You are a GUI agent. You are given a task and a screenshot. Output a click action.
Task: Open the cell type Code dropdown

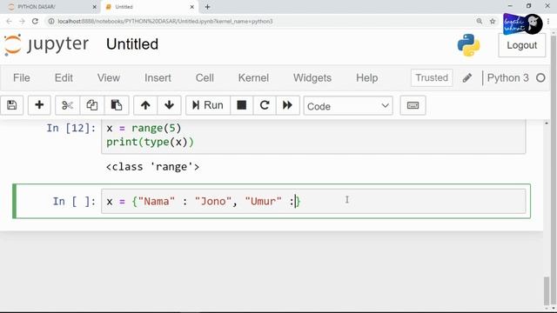tap(348, 106)
